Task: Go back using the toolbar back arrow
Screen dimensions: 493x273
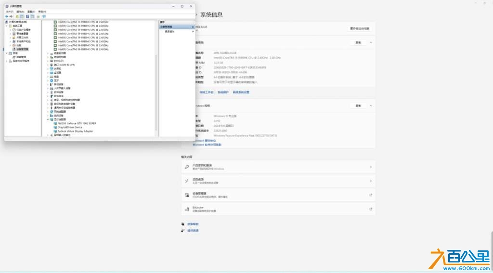Action: pos(7,16)
